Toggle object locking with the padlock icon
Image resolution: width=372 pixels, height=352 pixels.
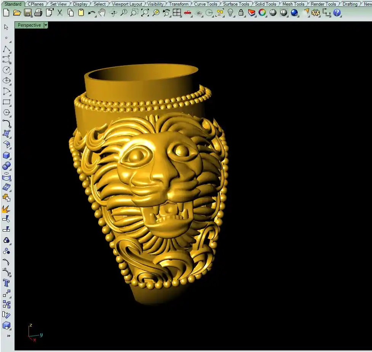(x=241, y=13)
